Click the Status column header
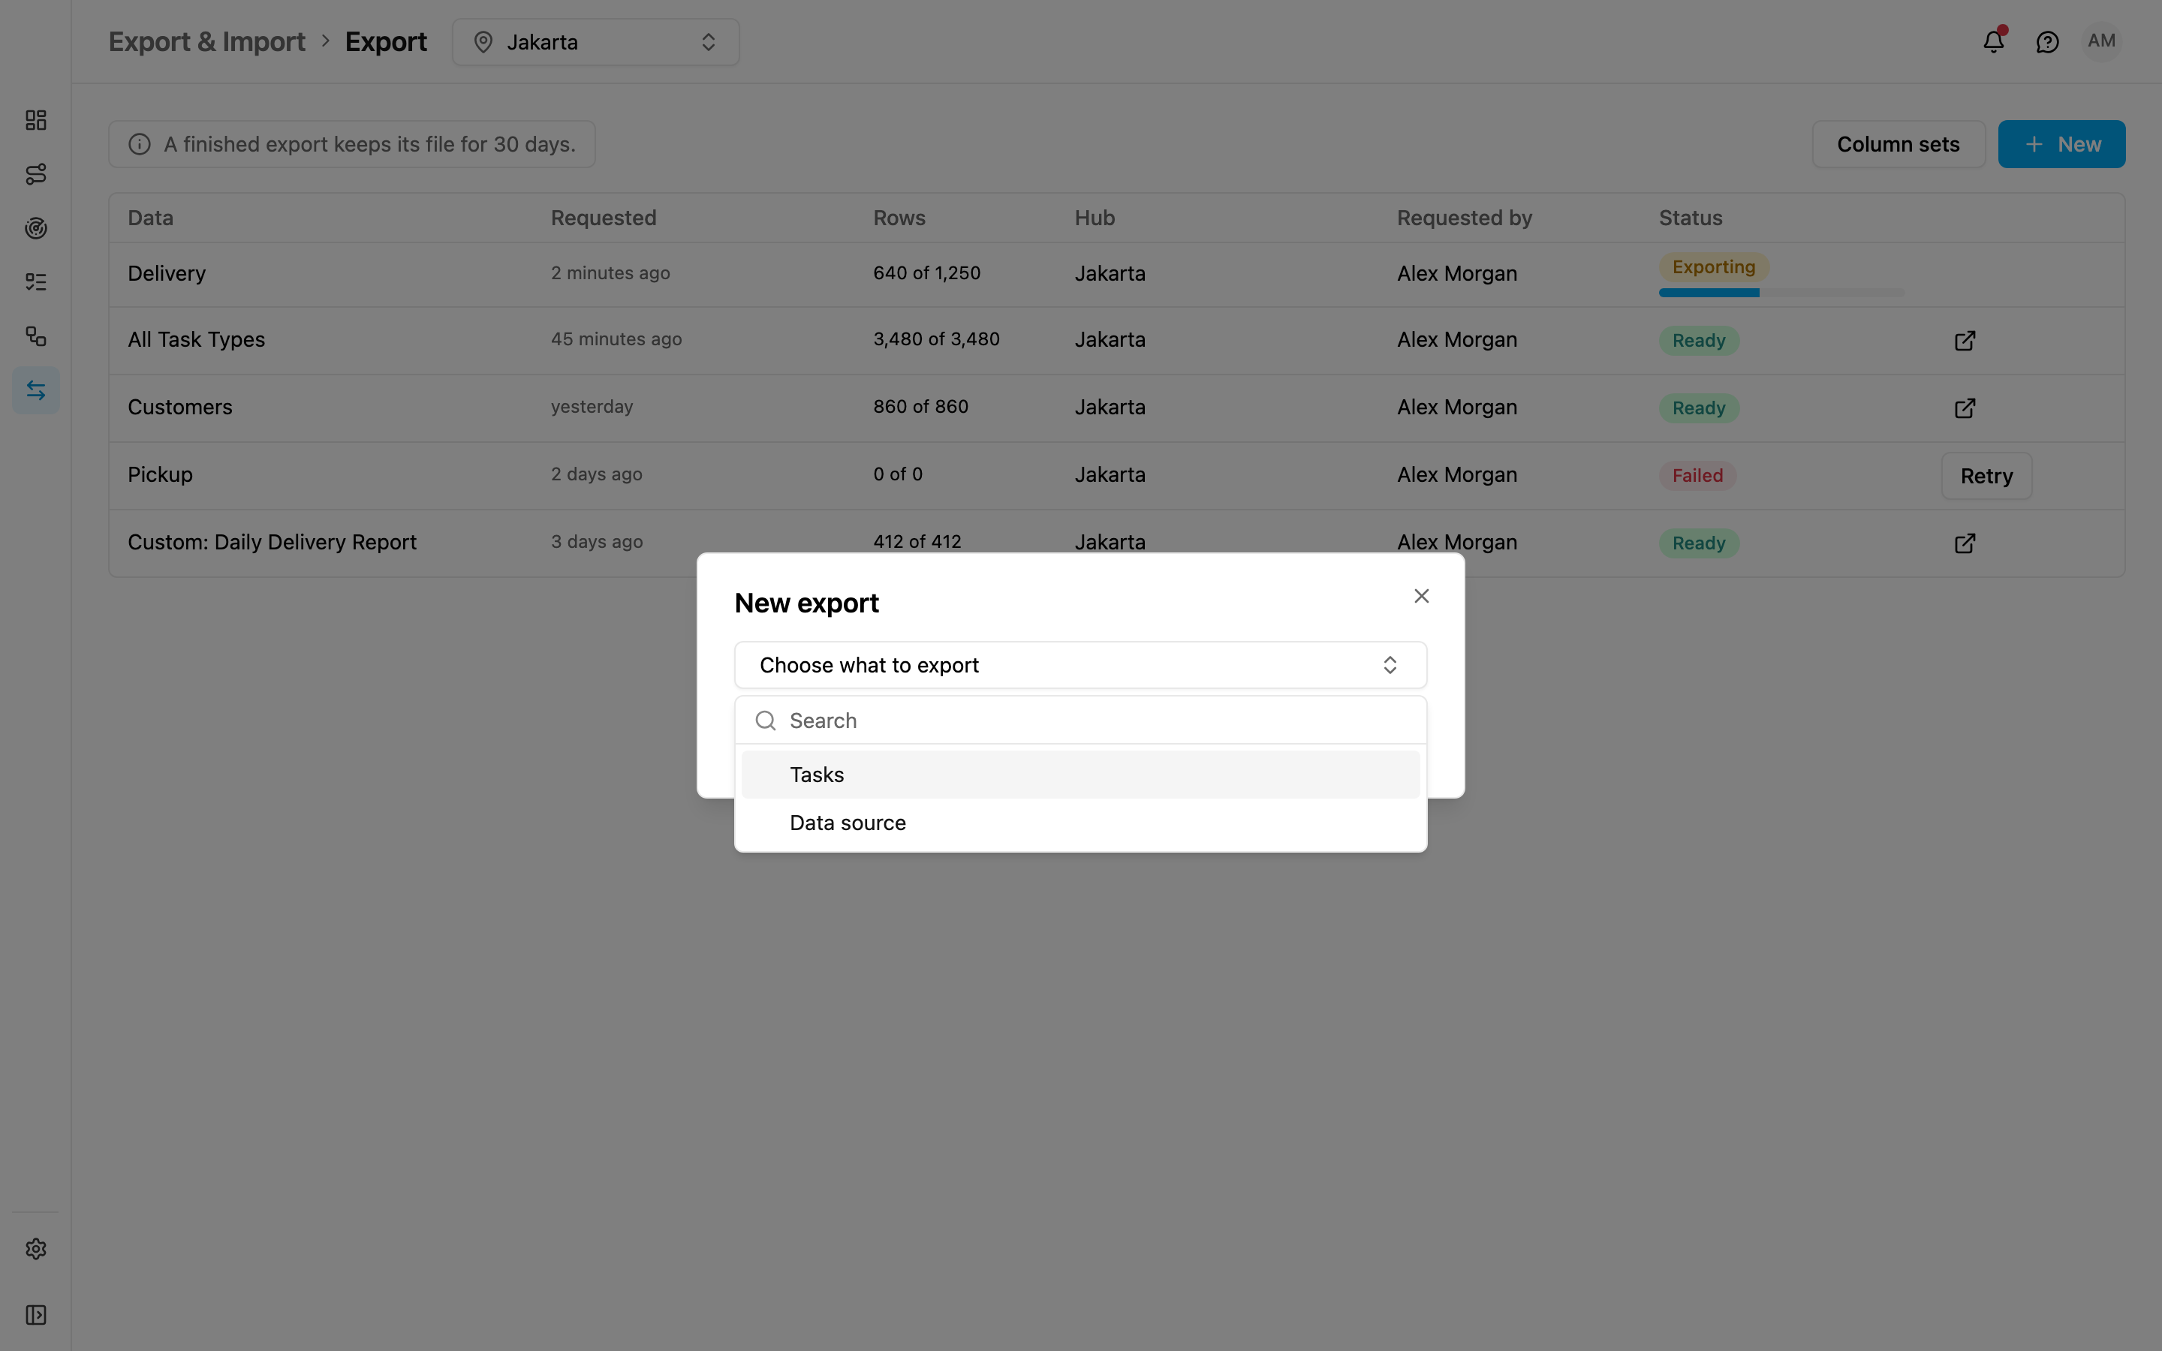This screenshot has height=1351, width=2162. coord(1691,218)
